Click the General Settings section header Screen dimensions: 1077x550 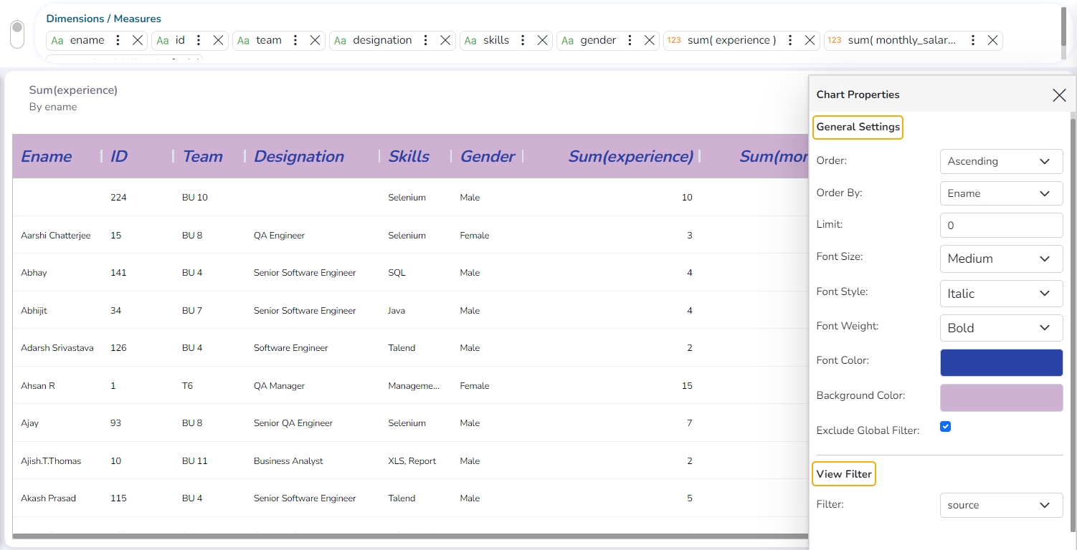858,127
